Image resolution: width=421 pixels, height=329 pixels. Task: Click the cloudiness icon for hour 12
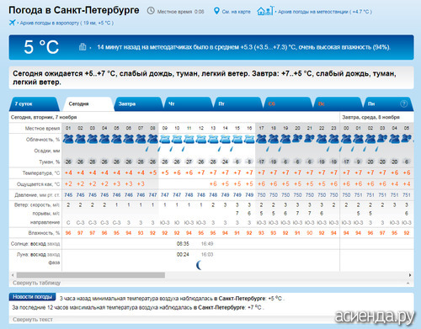[201, 139]
